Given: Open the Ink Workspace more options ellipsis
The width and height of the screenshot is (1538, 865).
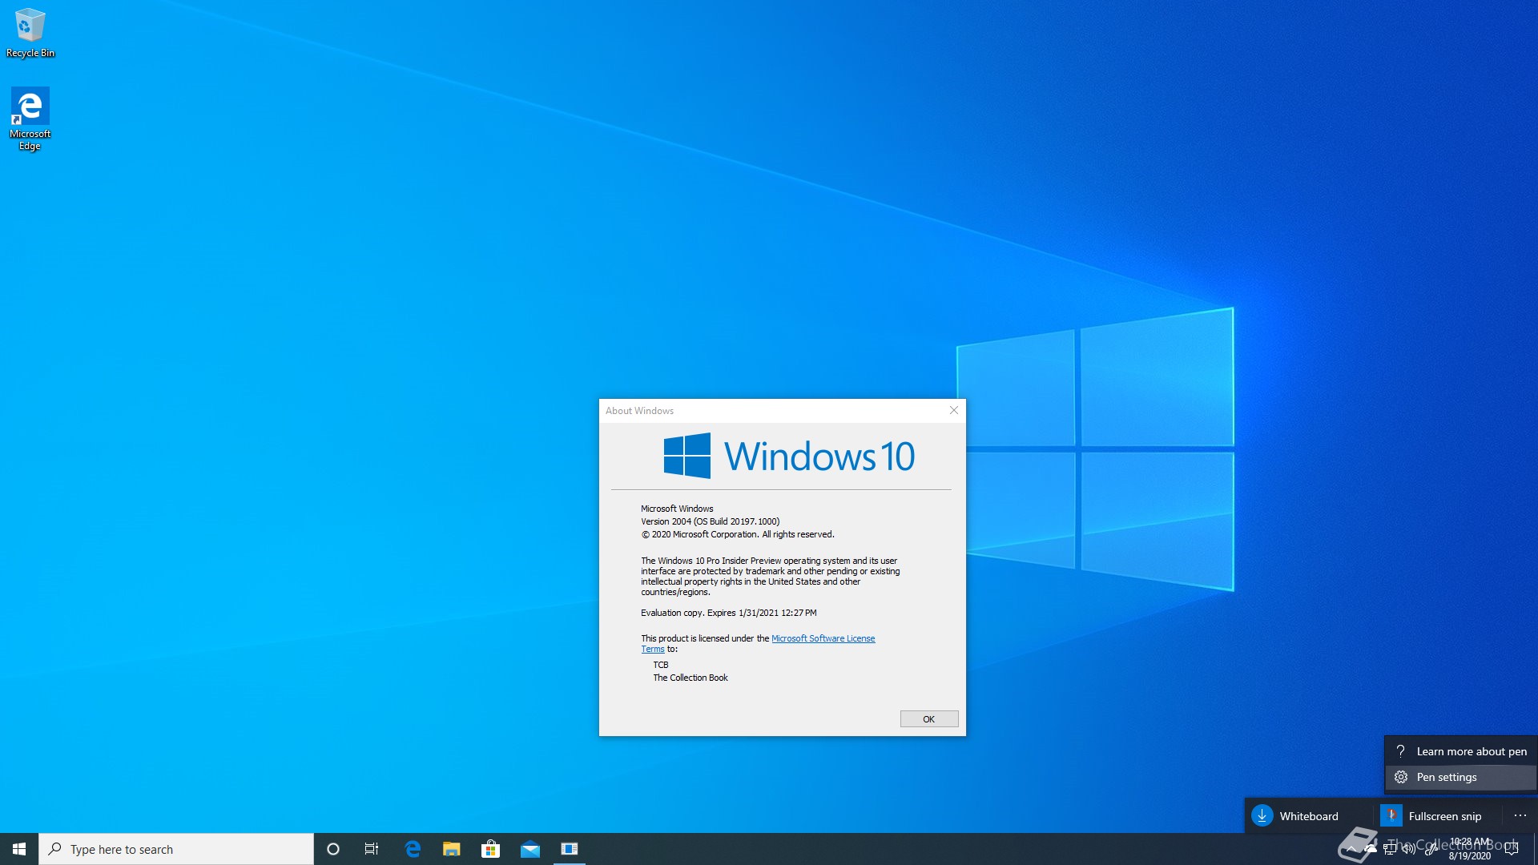Looking at the screenshot, I should [x=1520, y=815].
